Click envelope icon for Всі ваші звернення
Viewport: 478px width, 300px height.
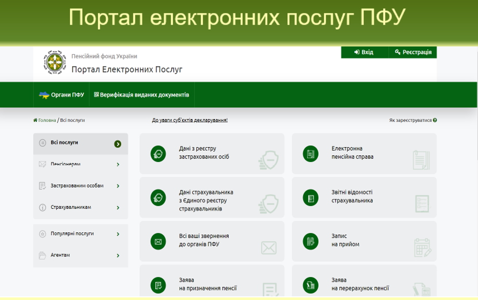158,241
